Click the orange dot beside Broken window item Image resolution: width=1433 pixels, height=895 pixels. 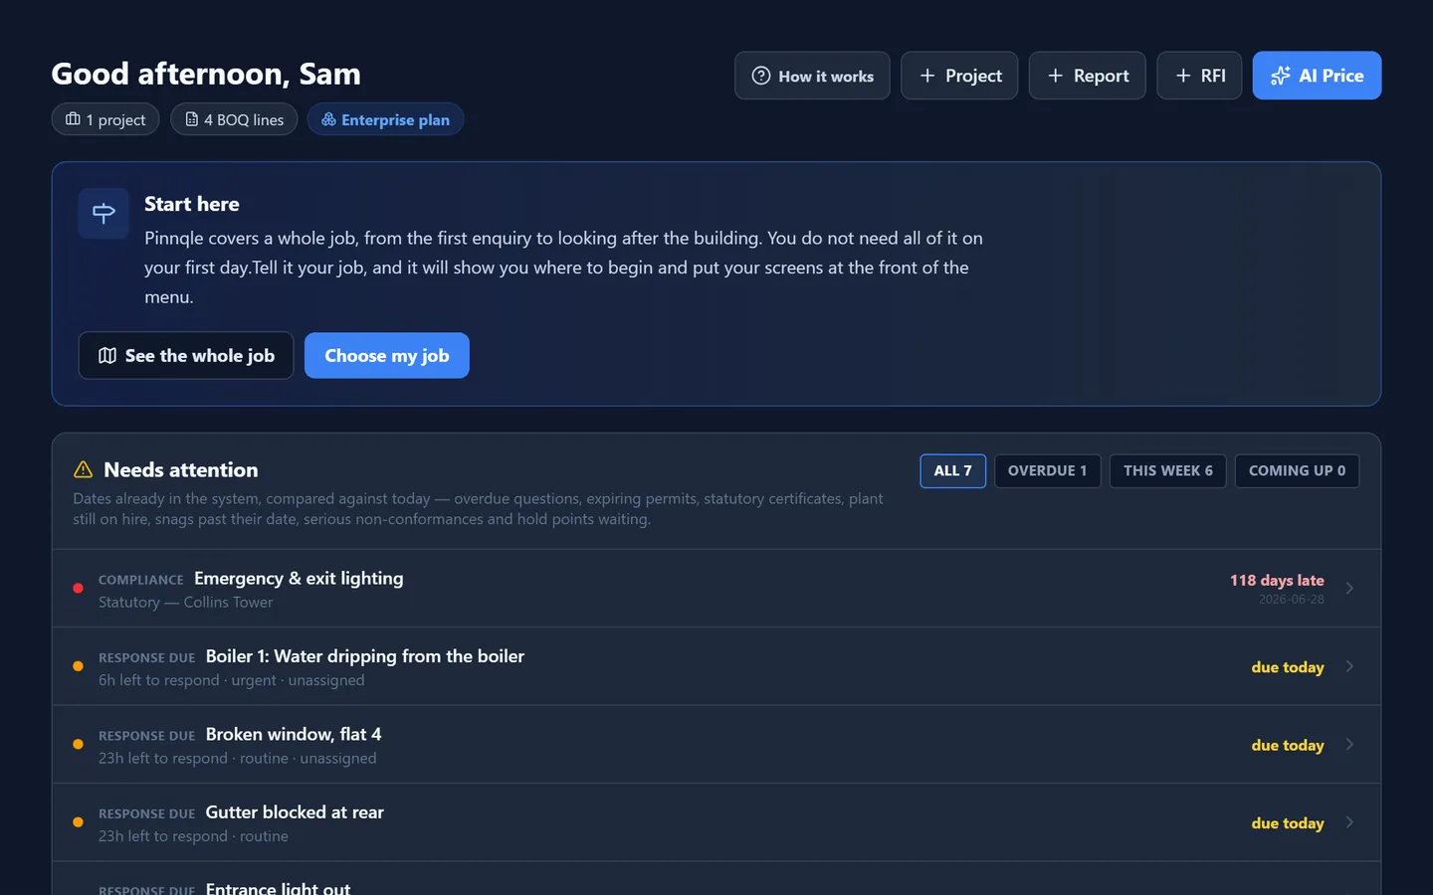coord(78,744)
